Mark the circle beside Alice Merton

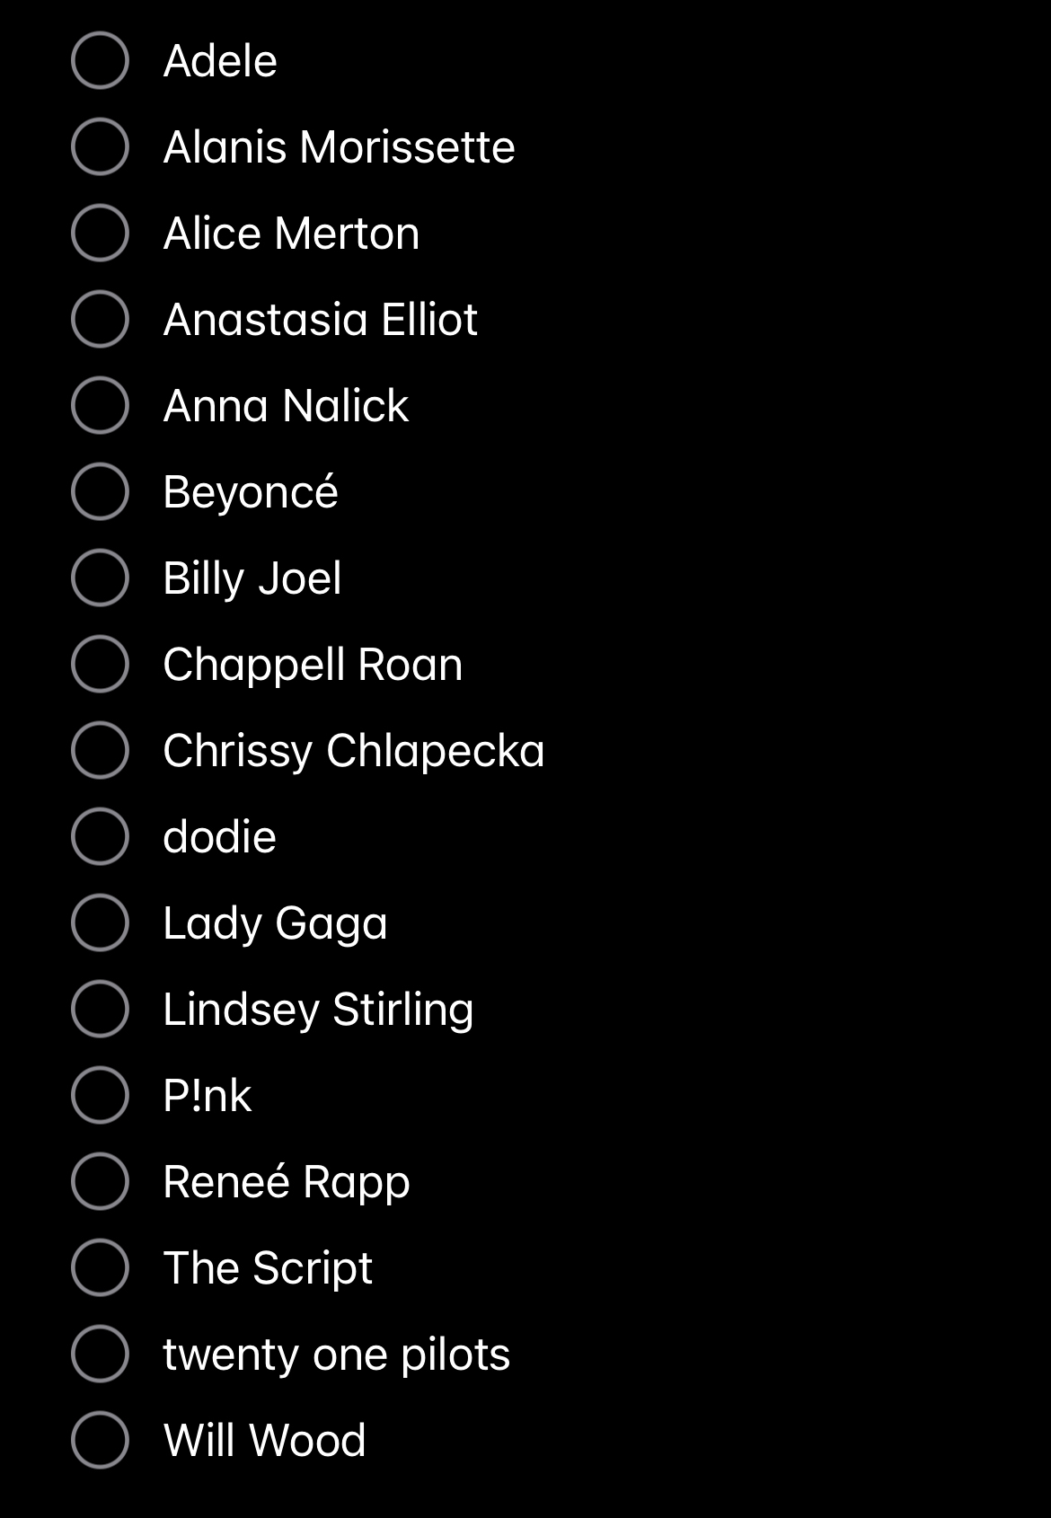100,234
